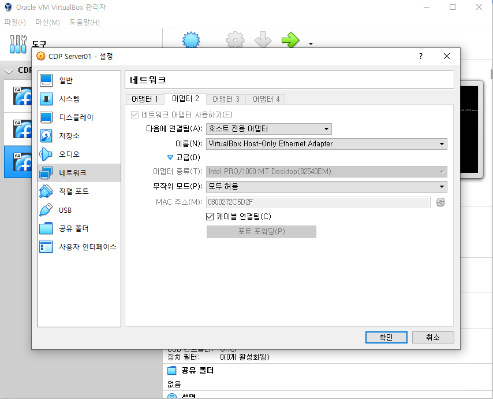Collapse the 고급 advanced section
The image size is (493, 399).
(170, 157)
